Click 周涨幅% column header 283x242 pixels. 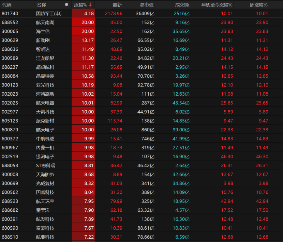click(258, 5)
